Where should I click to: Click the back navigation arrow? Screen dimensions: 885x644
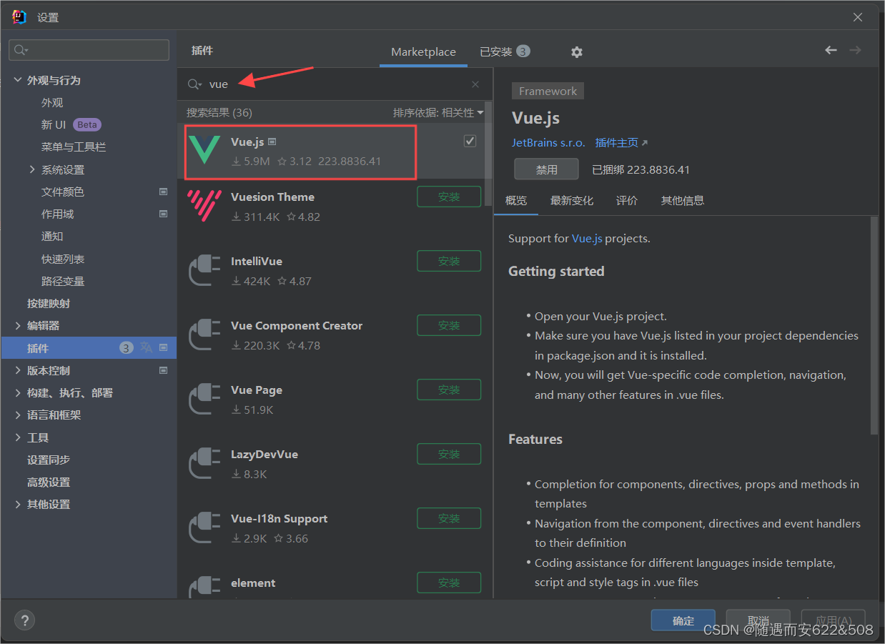831,51
